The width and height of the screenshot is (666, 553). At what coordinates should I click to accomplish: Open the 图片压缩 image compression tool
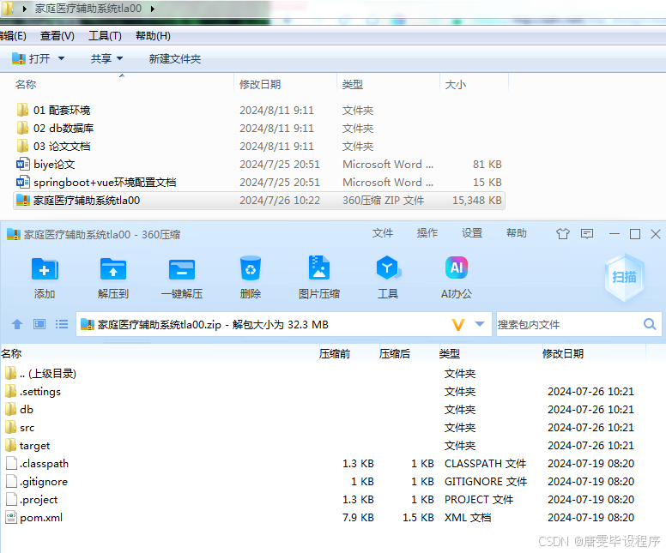[x=319, y=267]
